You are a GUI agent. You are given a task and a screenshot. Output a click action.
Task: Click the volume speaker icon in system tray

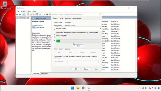(146, 88)
